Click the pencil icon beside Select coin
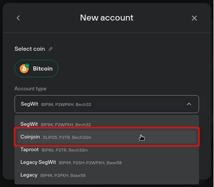Image resolution: width=214 pixels, height=187 pixels. (51, 49)
